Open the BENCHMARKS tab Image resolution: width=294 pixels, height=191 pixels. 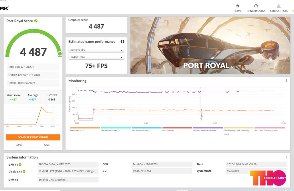(256, 8)
